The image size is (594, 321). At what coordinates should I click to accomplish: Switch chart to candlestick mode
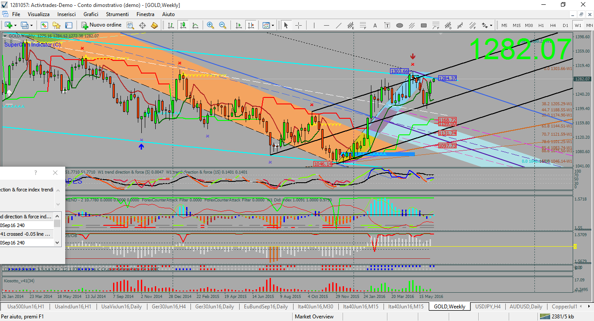(183, 25)
